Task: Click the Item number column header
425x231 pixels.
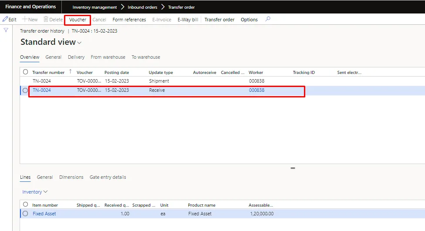Action: [45, 205]
